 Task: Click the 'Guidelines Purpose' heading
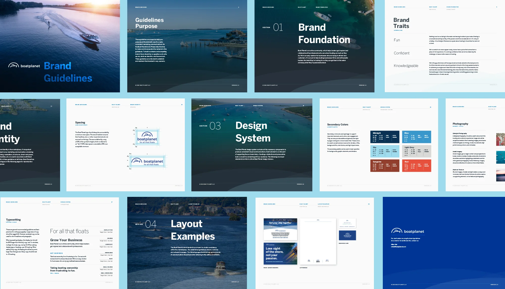coord(149,23)
